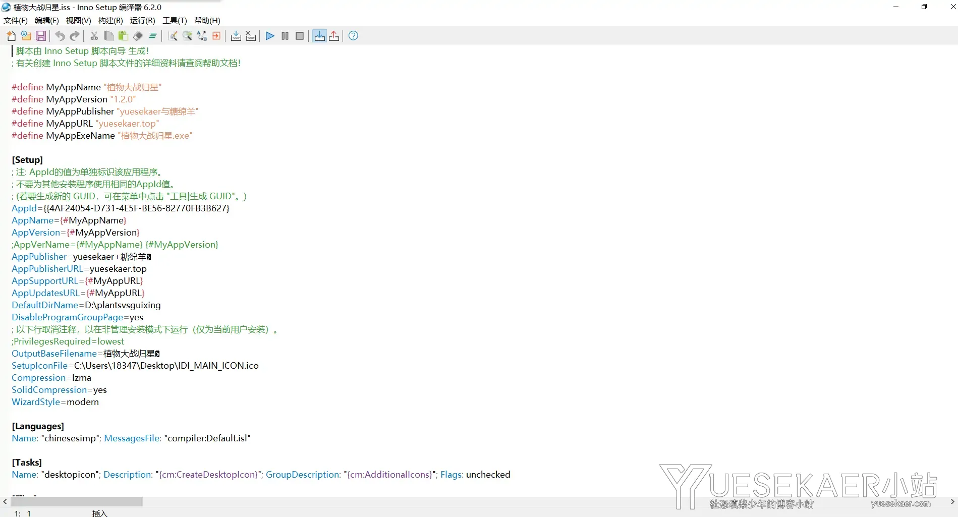Open the Replace A-to-B tool
The image size is (958, 517).
[202, 36]
